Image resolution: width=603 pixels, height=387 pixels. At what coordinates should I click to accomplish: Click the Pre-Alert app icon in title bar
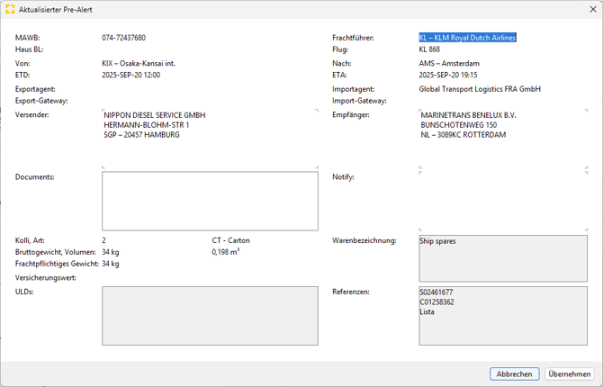tap(10, 9)
